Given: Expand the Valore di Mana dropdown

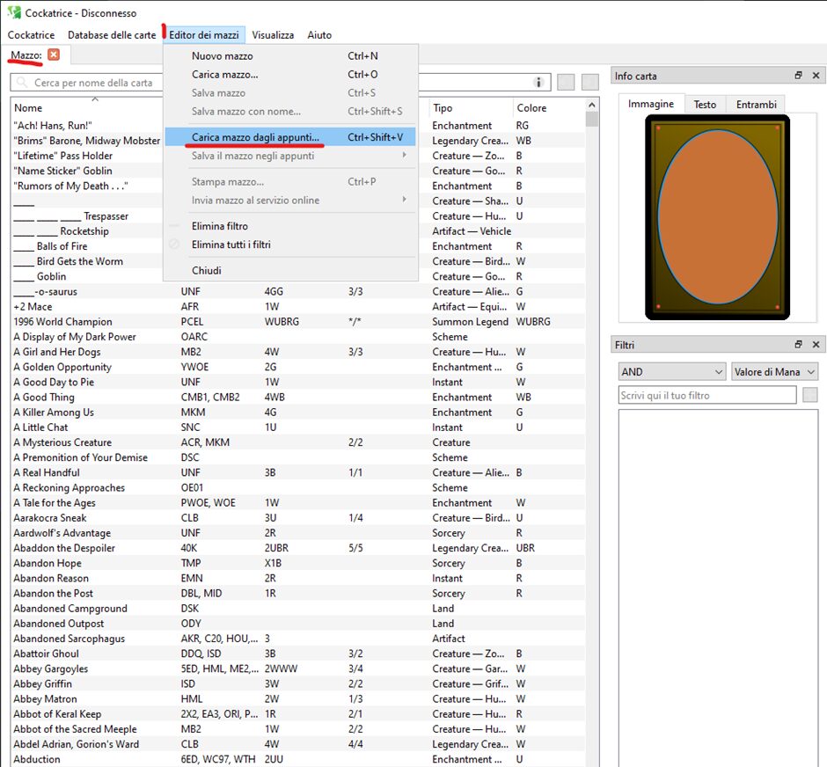Looking at the screenshot, I should (x=774, y=372).
